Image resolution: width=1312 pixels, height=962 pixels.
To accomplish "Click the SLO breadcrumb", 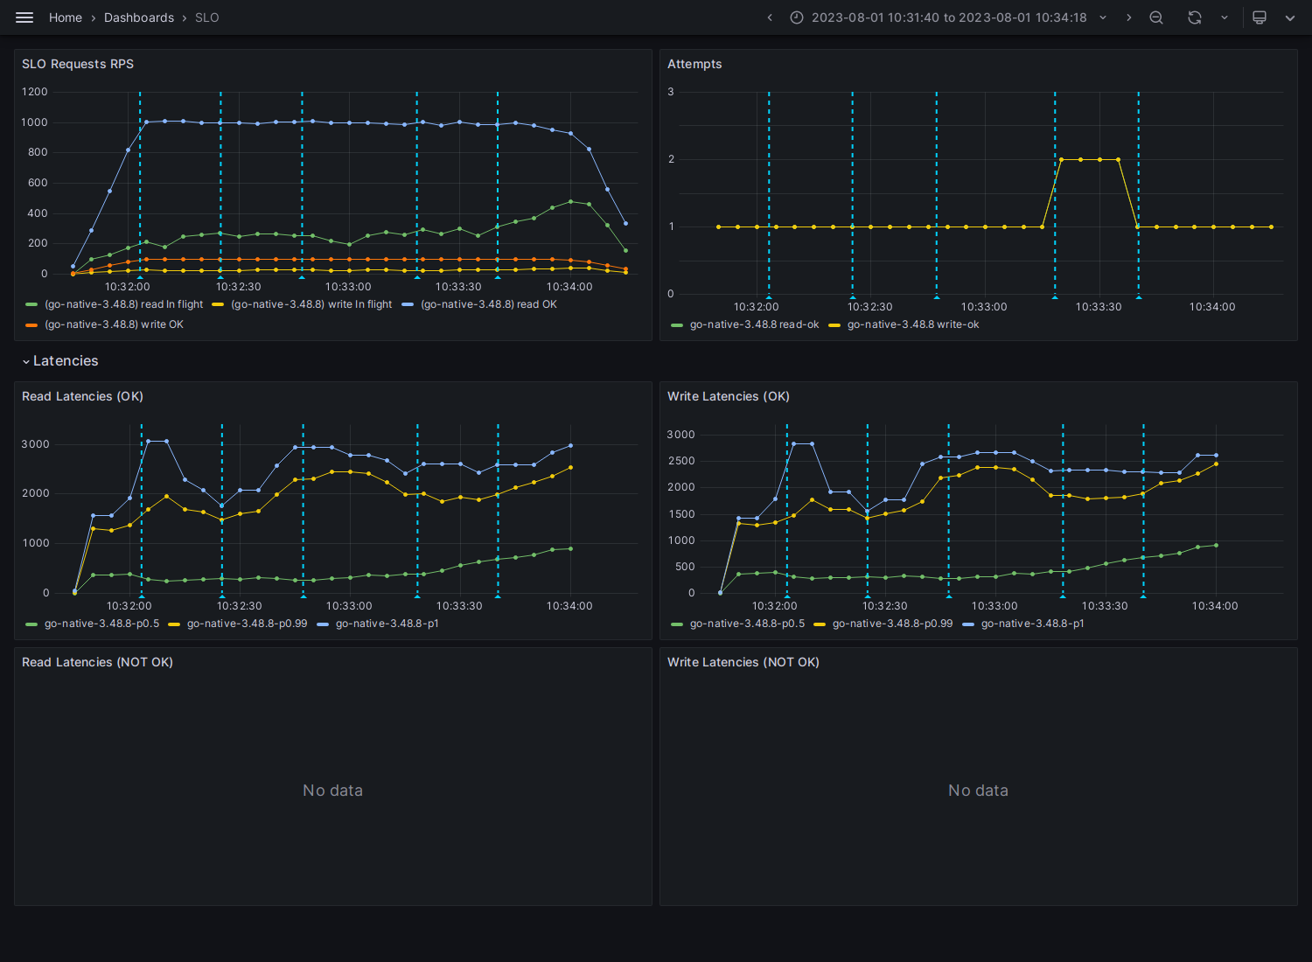I will (x=207, y=17).
